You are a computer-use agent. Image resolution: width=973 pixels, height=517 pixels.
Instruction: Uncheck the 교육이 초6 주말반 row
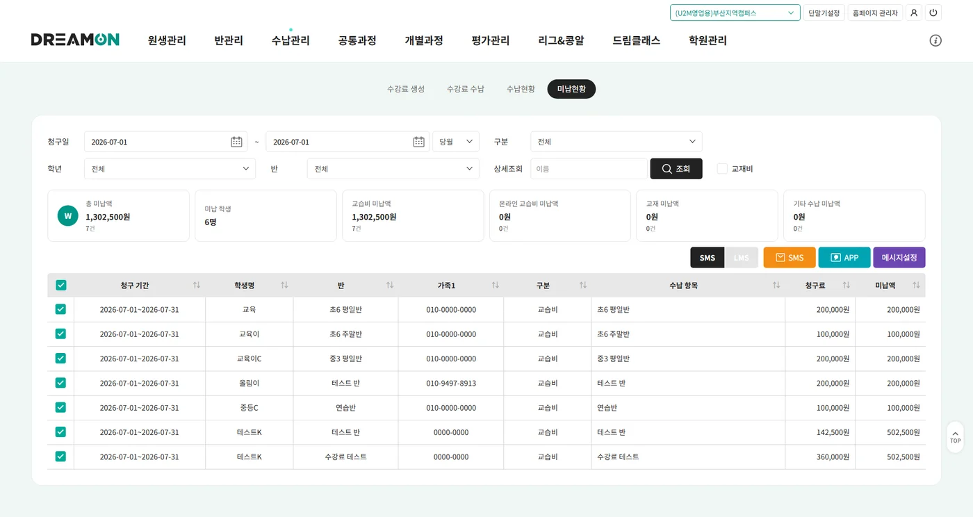pos(60,334)
